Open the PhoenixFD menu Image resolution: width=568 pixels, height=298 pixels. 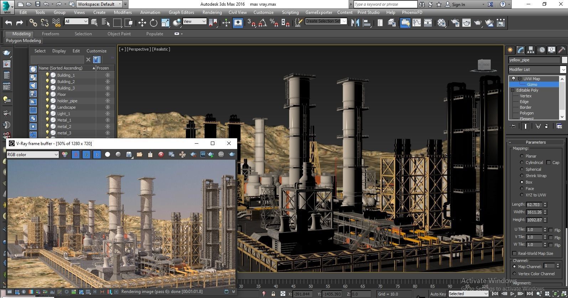click(412, 12)
